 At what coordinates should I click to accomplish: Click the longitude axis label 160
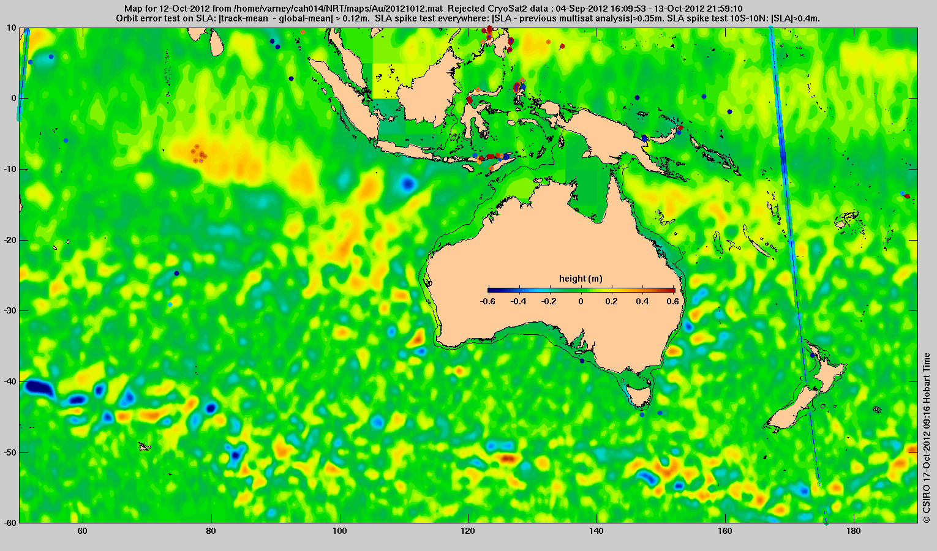(x=725, y=531)
